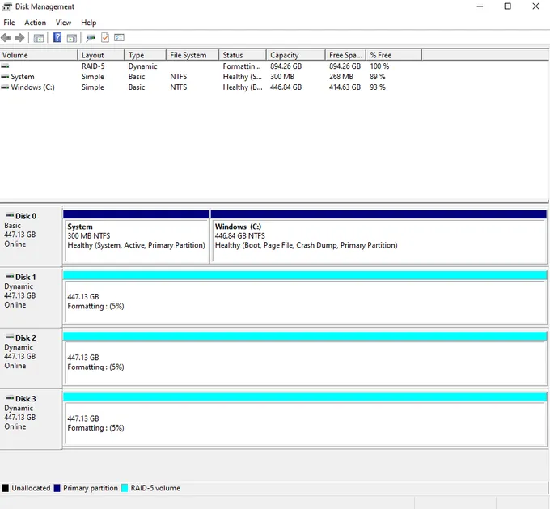Click the 'Formattin...' status cell
This screenshot has width=550, height=509.
[x=242, y=66]
